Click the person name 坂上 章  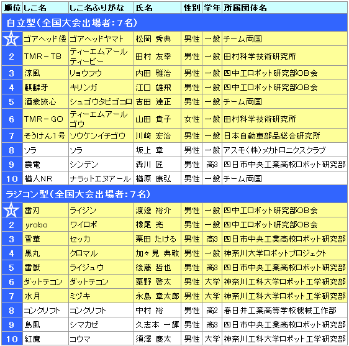click(149, 150)
